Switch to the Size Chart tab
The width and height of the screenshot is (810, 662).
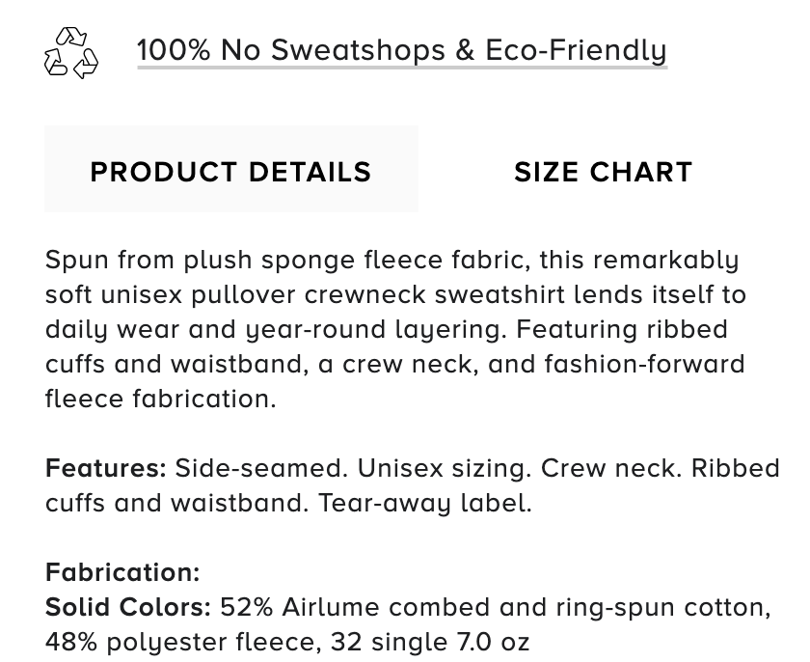603,172
